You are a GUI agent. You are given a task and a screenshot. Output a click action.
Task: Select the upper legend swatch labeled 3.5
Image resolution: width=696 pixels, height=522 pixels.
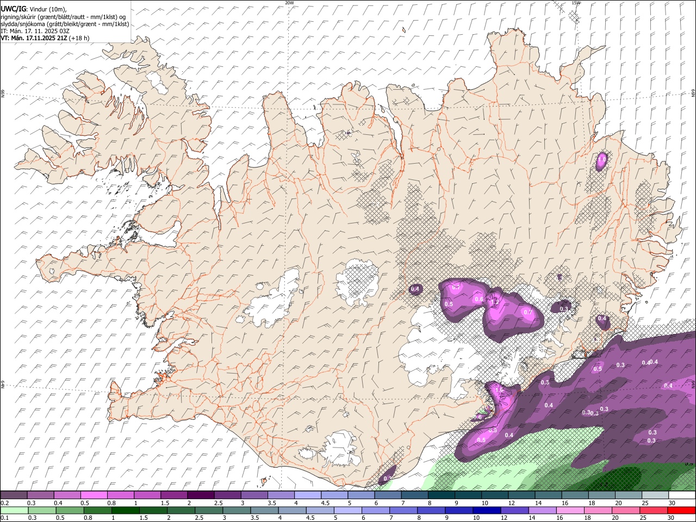coord(281,495)
